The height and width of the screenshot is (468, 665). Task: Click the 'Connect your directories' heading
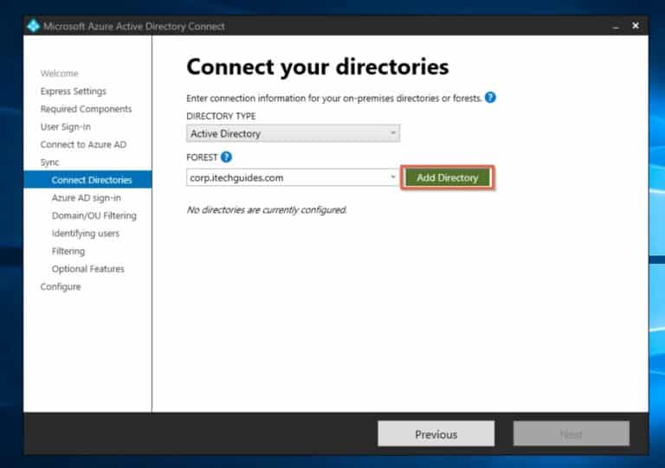point(317,67)
